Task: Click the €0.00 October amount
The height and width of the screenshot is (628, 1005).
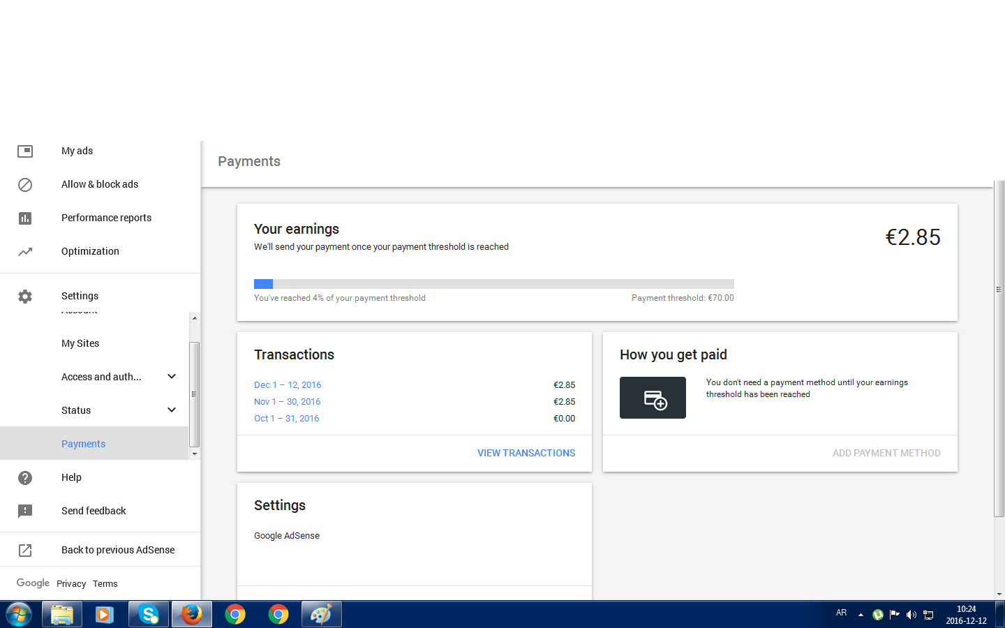Action: tap(564, 419)
